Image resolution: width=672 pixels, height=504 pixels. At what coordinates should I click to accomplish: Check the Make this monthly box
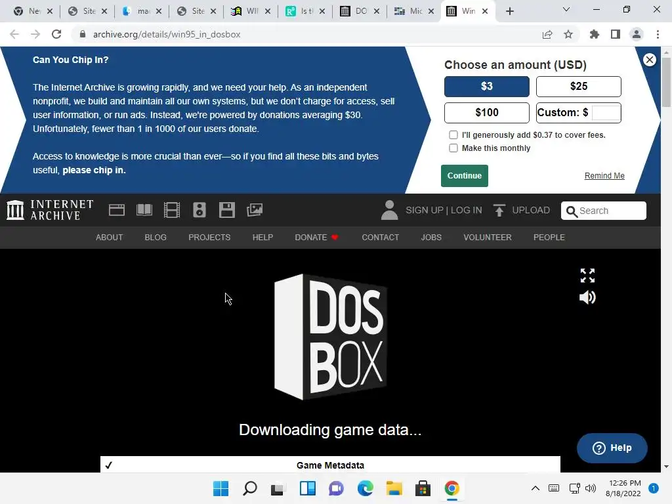(453, 148)
